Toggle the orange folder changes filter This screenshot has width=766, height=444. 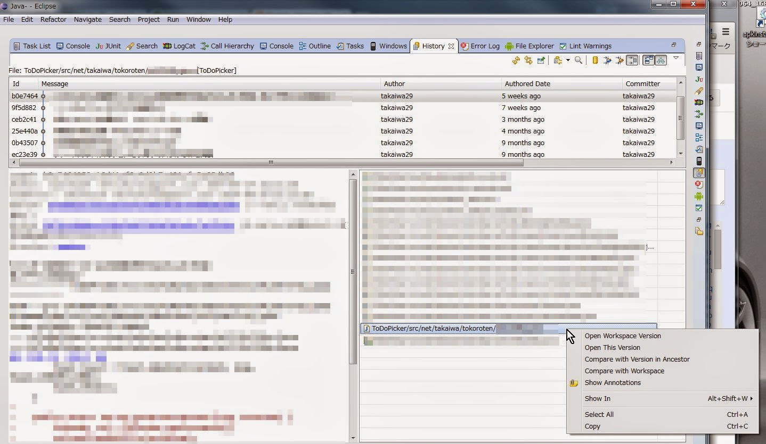[x=620, y=61]
